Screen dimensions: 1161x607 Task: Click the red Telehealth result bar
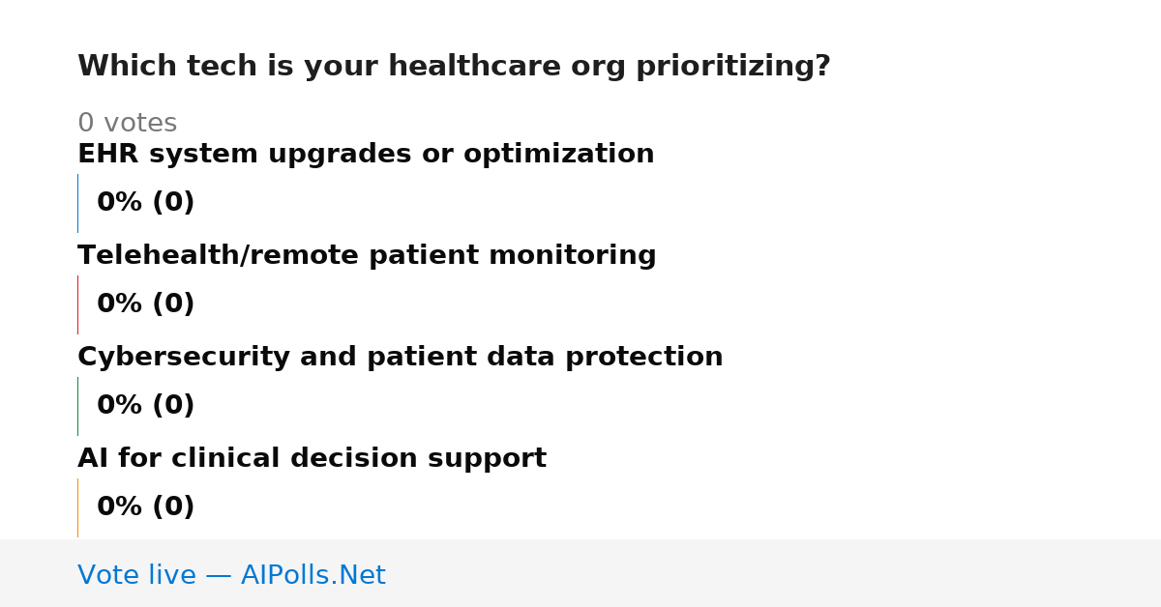pyautogui.click(x=77, y=304)
